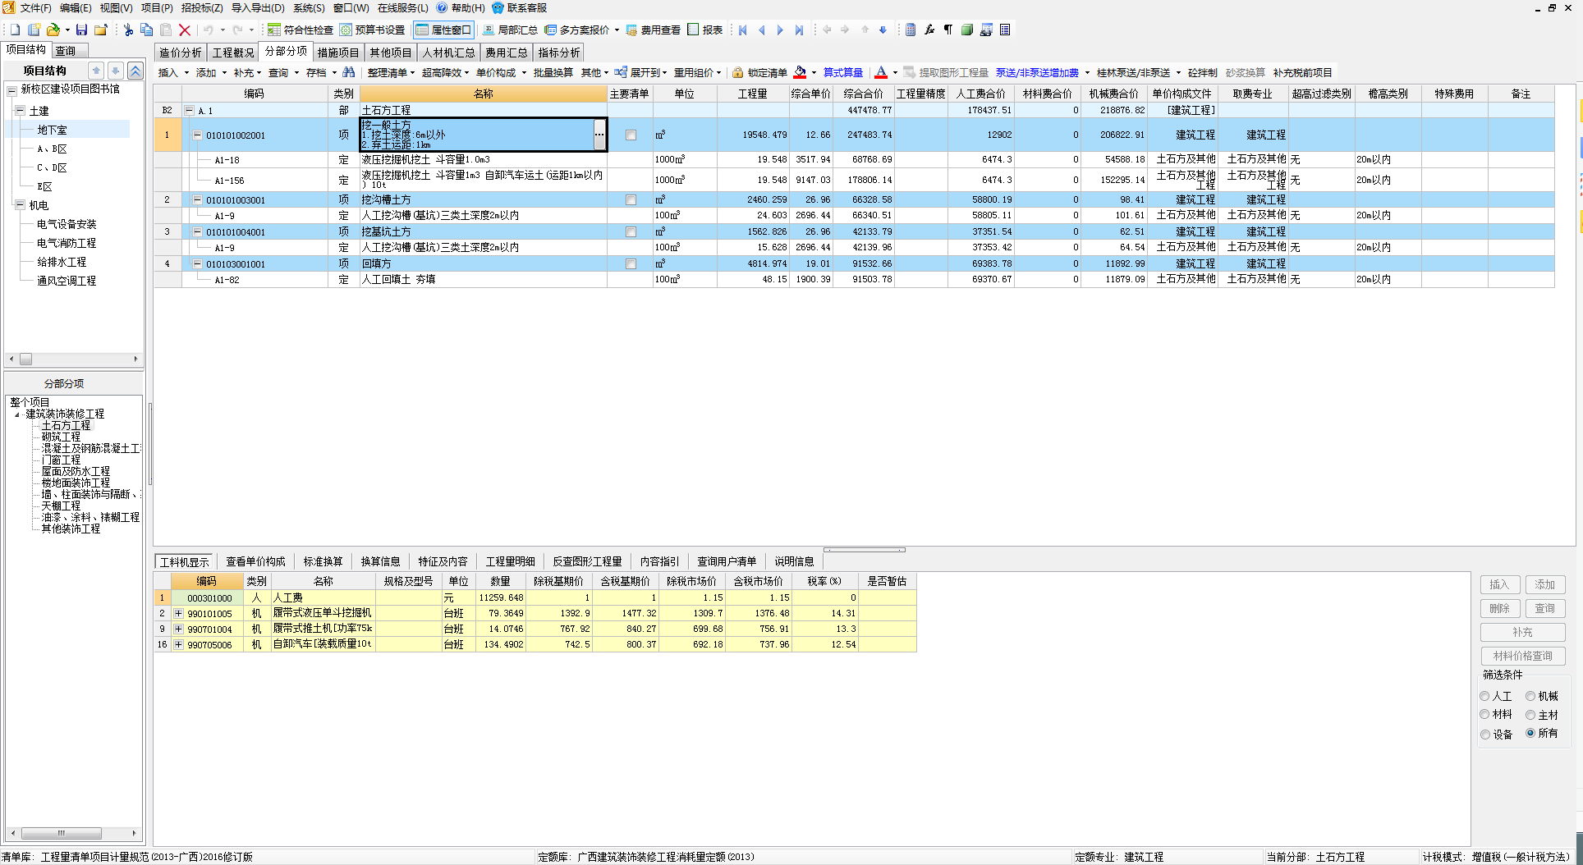Collapse the 土建 tree node
The image size is (1583, 865).
pyautogui.click(x=21, y=110)
